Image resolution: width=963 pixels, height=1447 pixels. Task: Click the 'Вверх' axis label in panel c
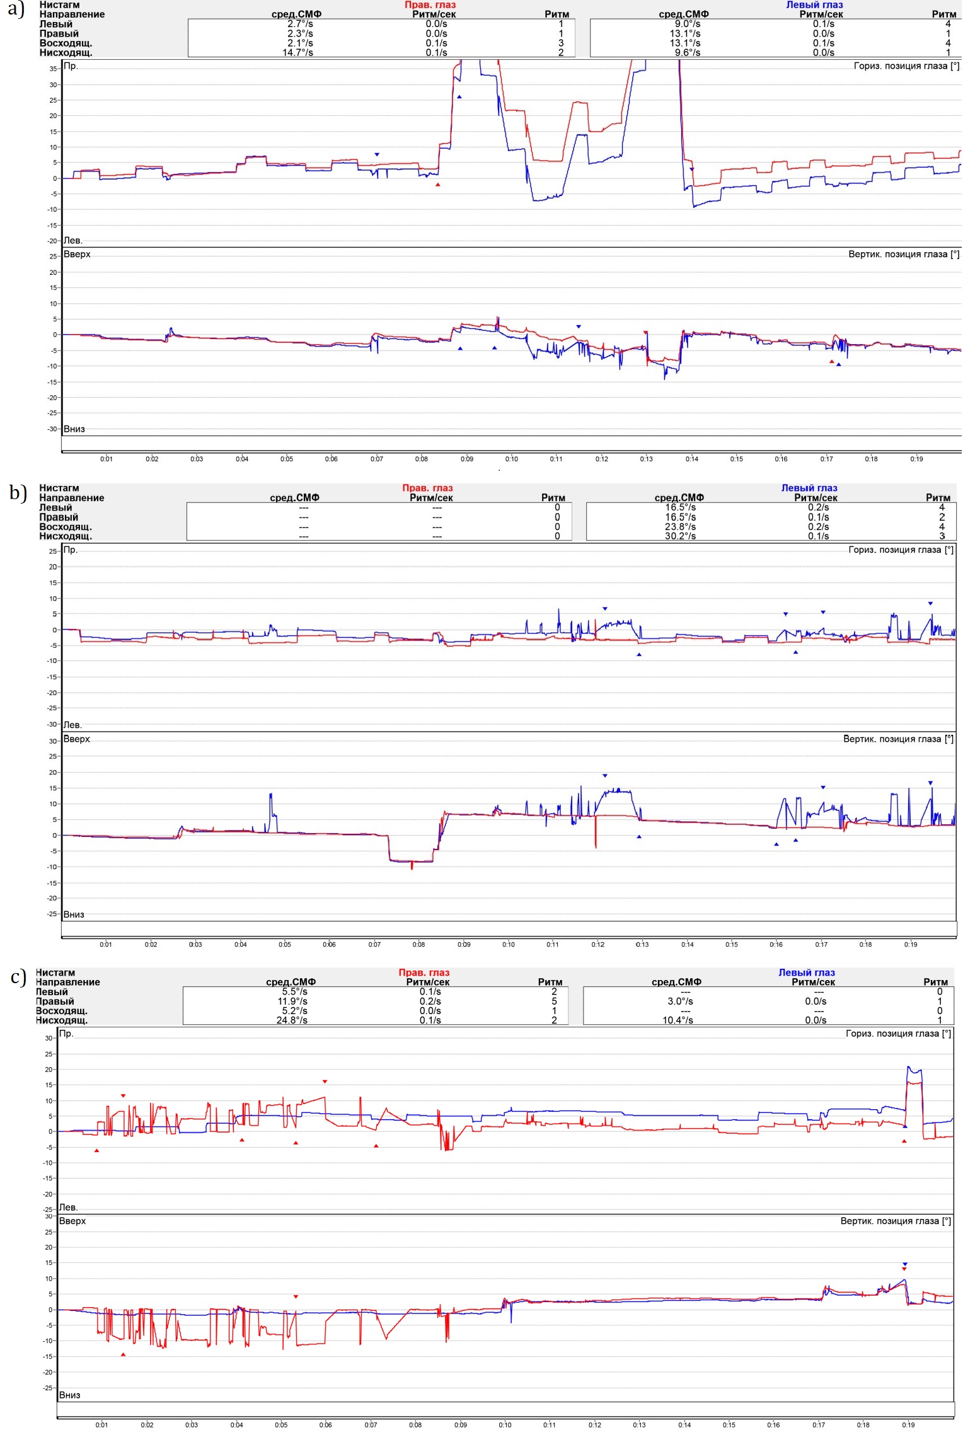coord(72,1221)
